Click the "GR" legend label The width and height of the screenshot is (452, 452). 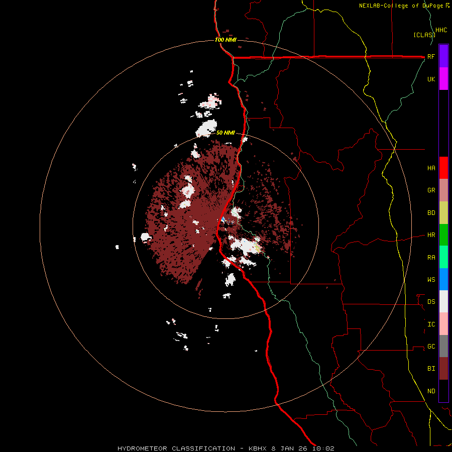tap(431, 190)
